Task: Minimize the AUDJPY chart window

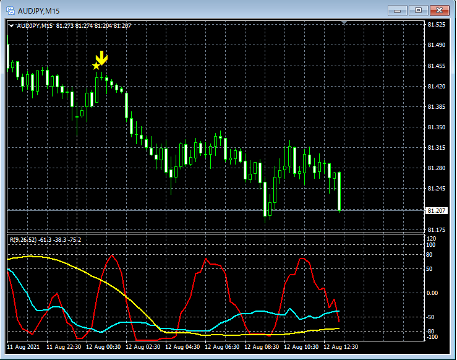Action: coord(398,10)
